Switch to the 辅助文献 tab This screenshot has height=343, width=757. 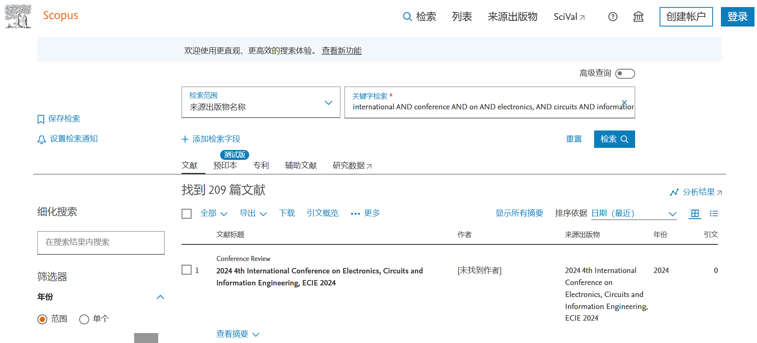pos(301,165)
